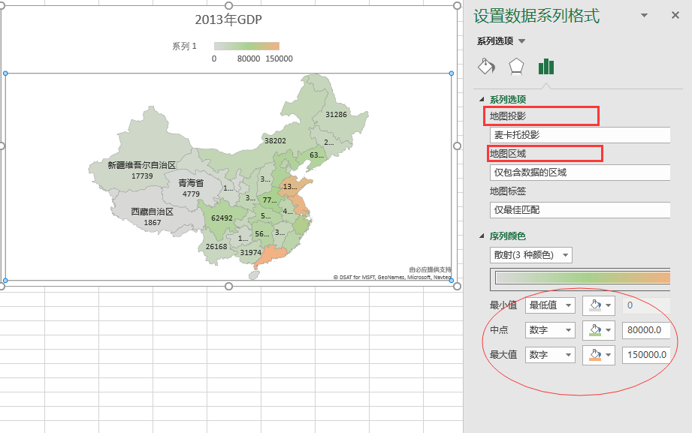Viewport: 692px width, 433px height.
Task: Select the 青海省 map label
Action: pyautogui.click(x=191, y=182)
